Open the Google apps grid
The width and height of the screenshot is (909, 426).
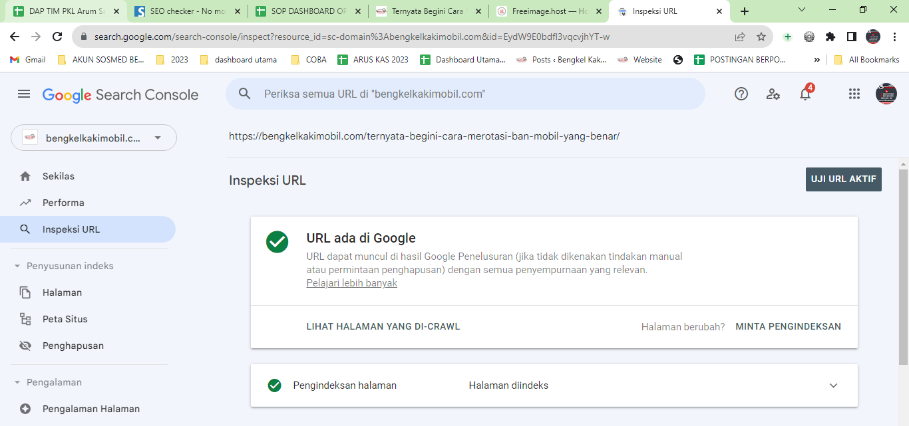(854, 94)
